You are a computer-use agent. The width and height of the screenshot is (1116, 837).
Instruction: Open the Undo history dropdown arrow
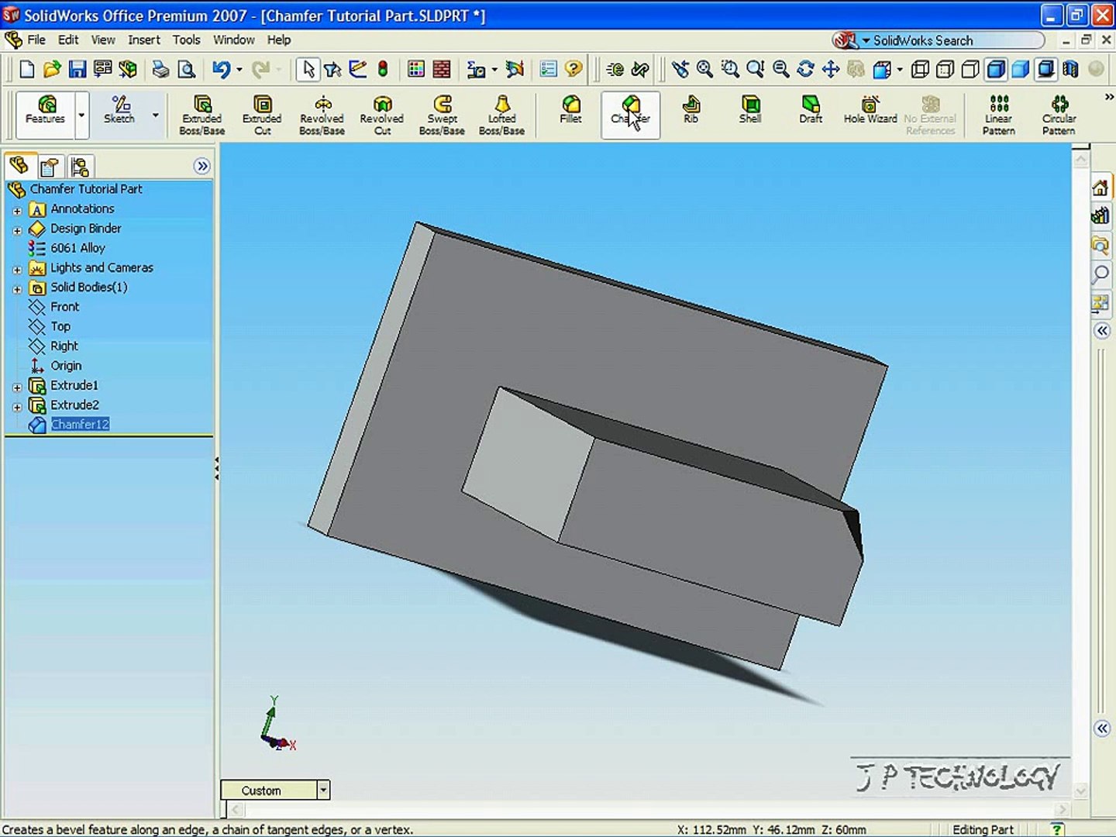coord(239,70)
